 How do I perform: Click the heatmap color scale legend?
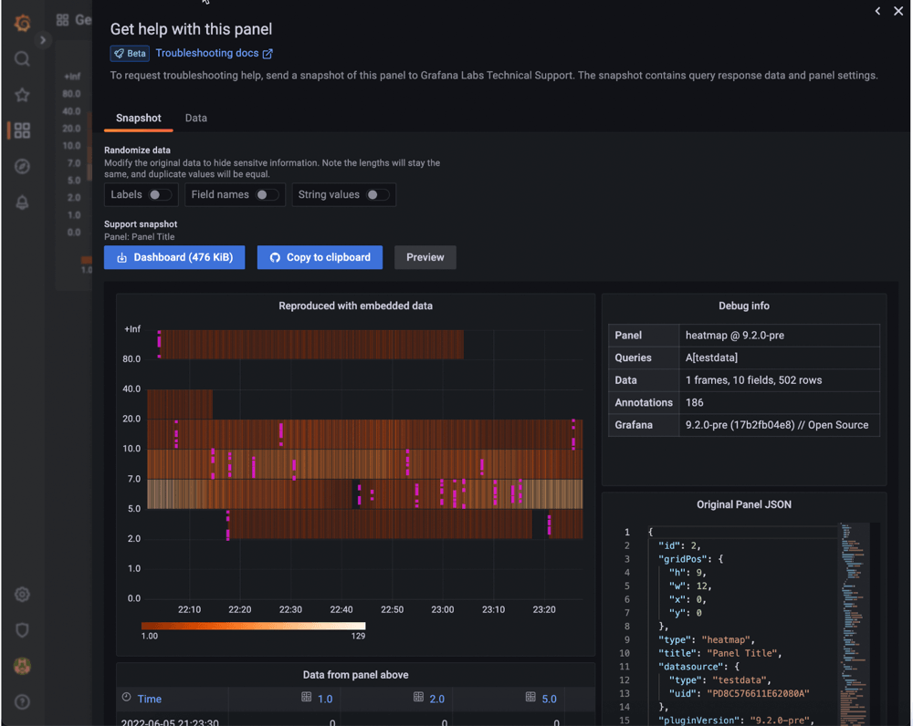(x=253, y=627)
